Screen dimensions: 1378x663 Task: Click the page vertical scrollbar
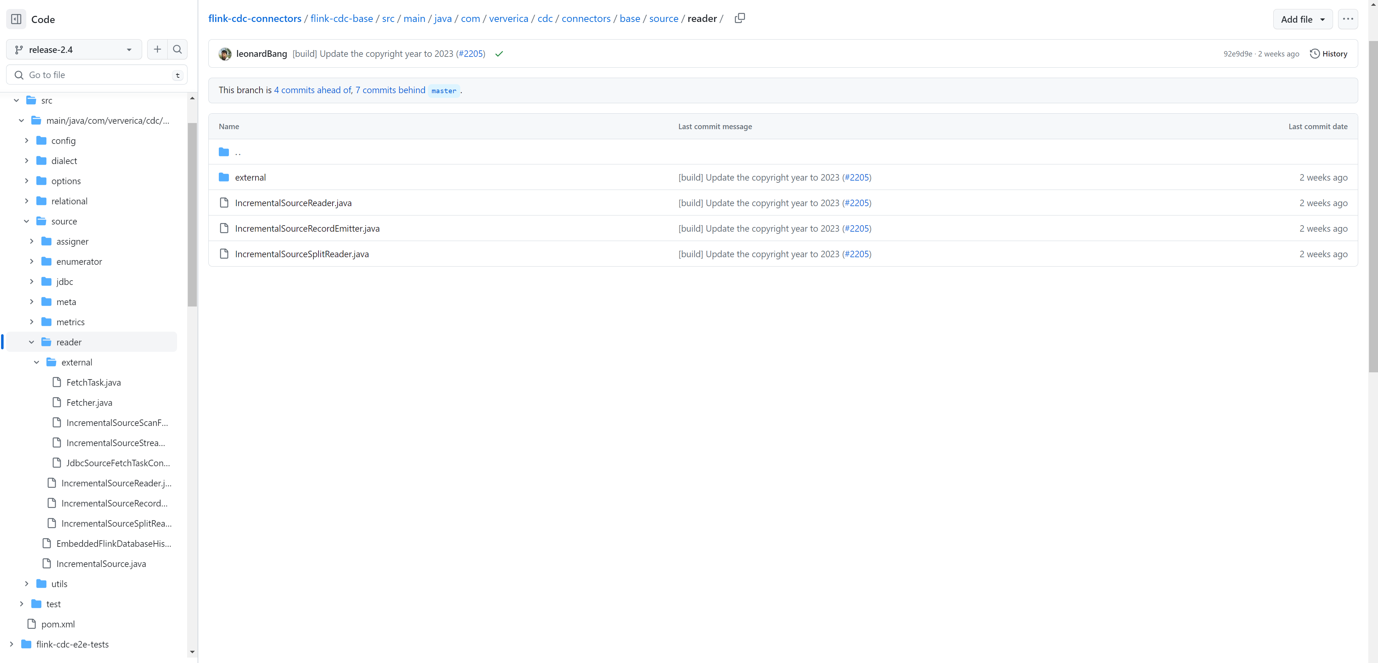tap(1373, 206)
